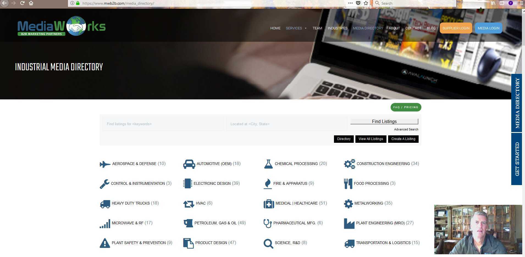Open the browser hamburger menu
The height and width of the screenshot is (257, 525).
(x=521, y=3)
